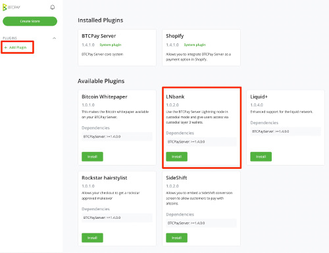Click the Rockstar hairstylist card title
Image resolution: width=329 pixels, height=253 pixels.
coord(105,178)
